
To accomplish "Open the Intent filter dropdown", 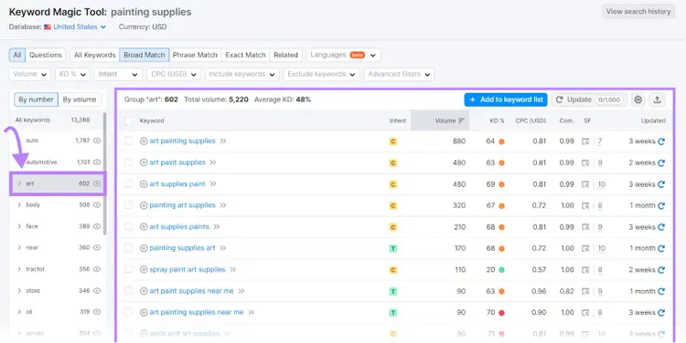I will [x=118, y=74].
